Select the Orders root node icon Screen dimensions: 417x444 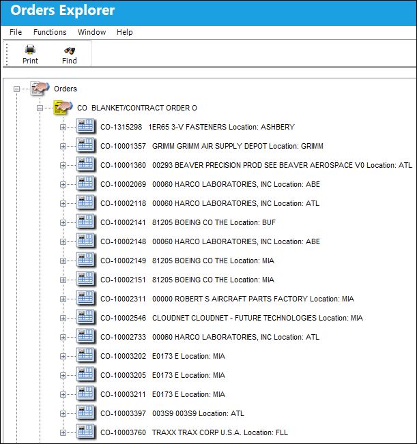pyautogui.click(x=40, y=89)
